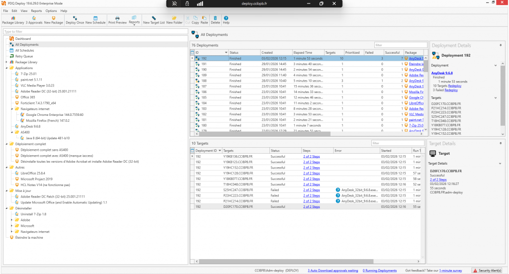This screenshot has width=509, height=274.
Task: Select All Schedules in the tree
Action: point(24,50)
